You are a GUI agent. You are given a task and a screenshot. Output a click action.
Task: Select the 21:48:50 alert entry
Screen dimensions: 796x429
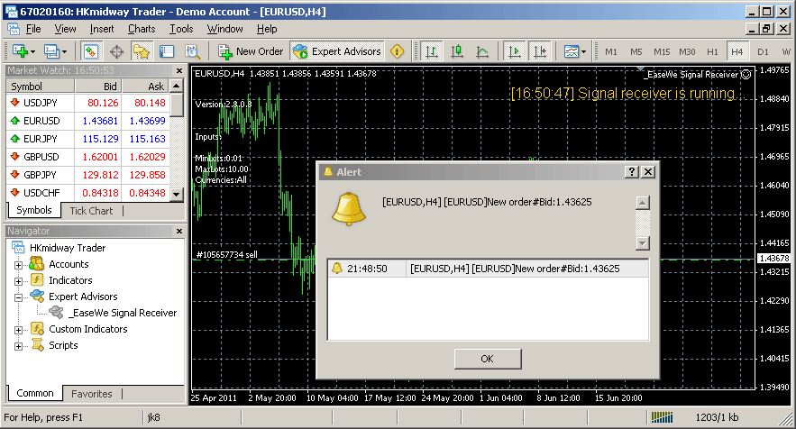coord(489,269)
